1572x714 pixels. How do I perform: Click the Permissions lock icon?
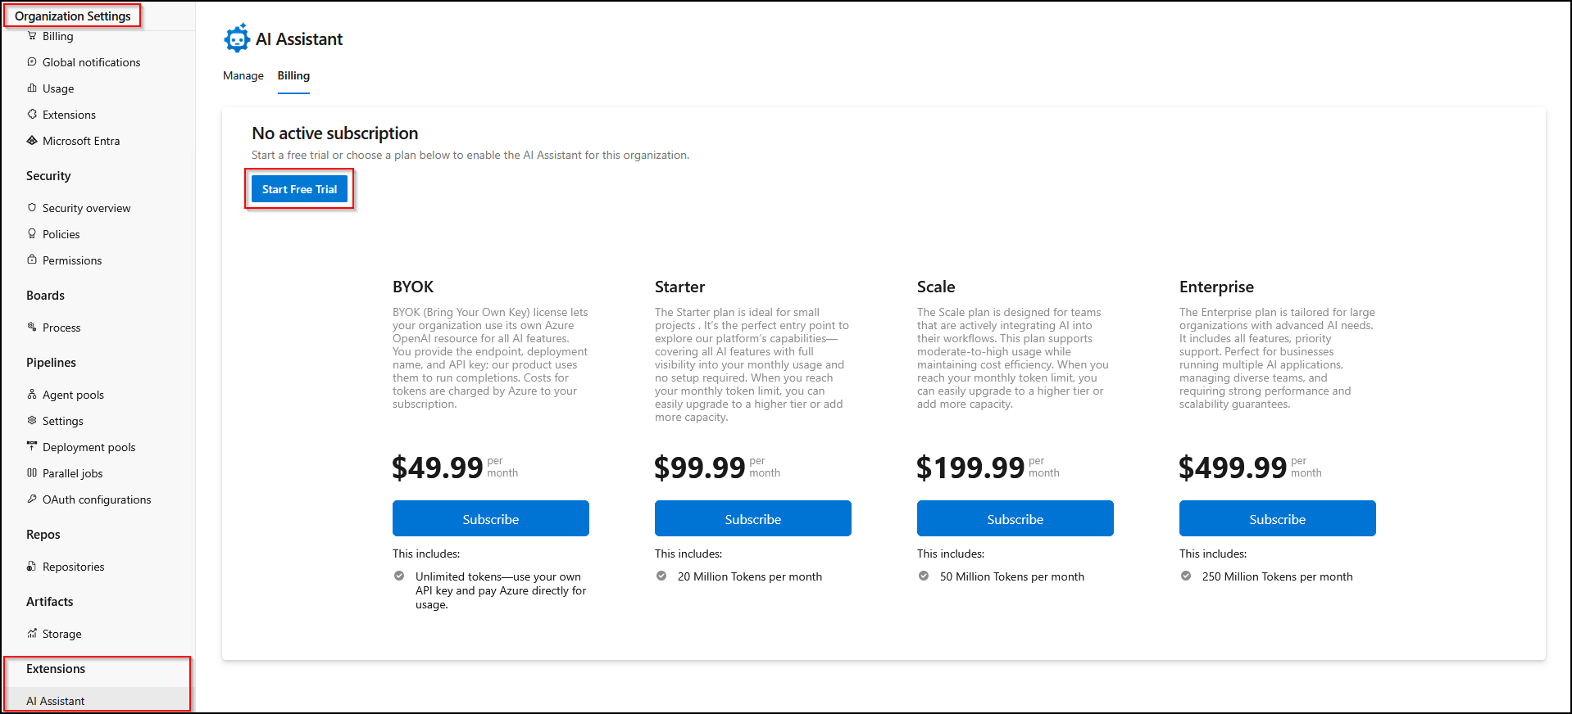[32, 260]
